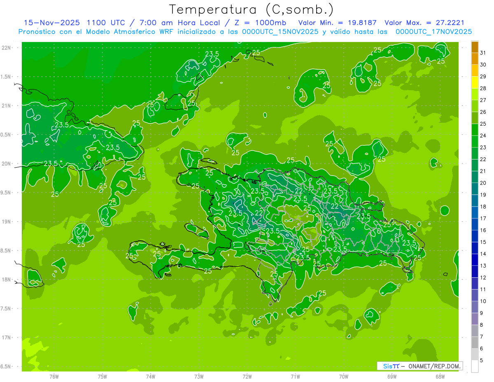This screenshot has height=382, width=494.
Task: Pick the legend swatch between 29 and 30
Action: (475, 71)
